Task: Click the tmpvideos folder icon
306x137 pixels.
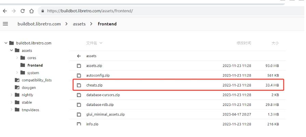Action: click(17, 110)
